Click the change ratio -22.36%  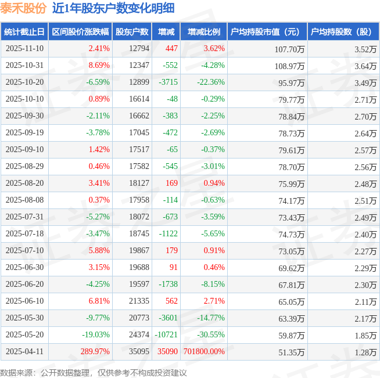(x=211, y=82)
